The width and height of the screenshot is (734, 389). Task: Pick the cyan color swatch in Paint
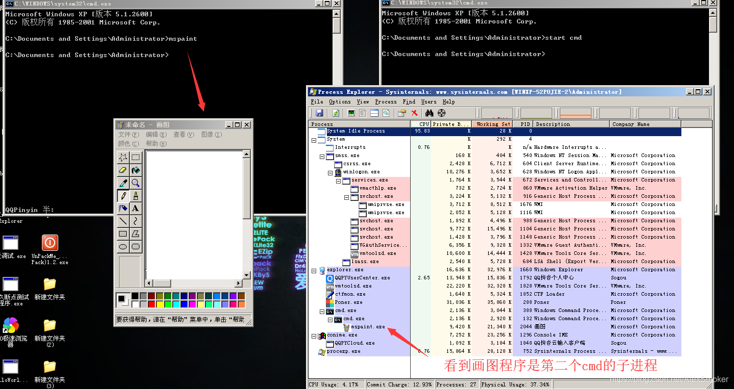coord(176,304)
